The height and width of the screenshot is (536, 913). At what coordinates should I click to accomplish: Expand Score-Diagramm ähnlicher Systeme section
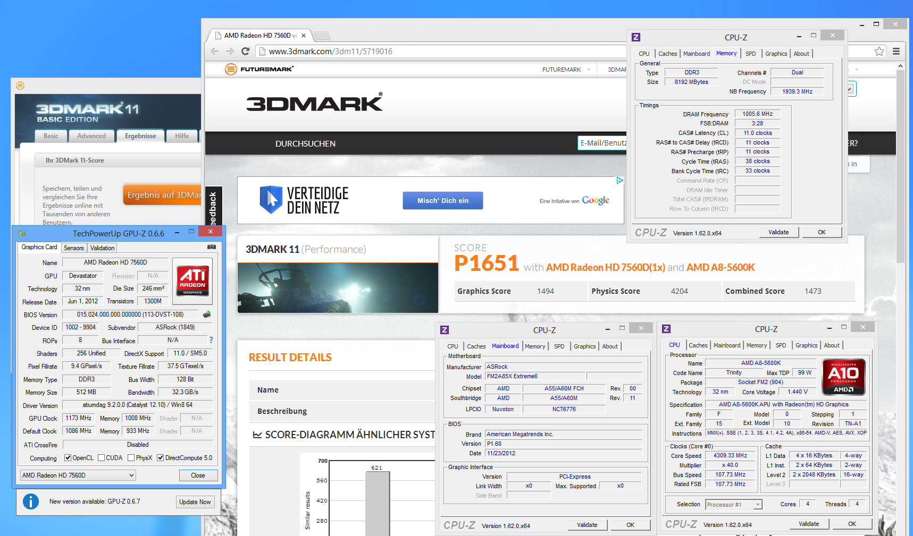click(344, 435)
